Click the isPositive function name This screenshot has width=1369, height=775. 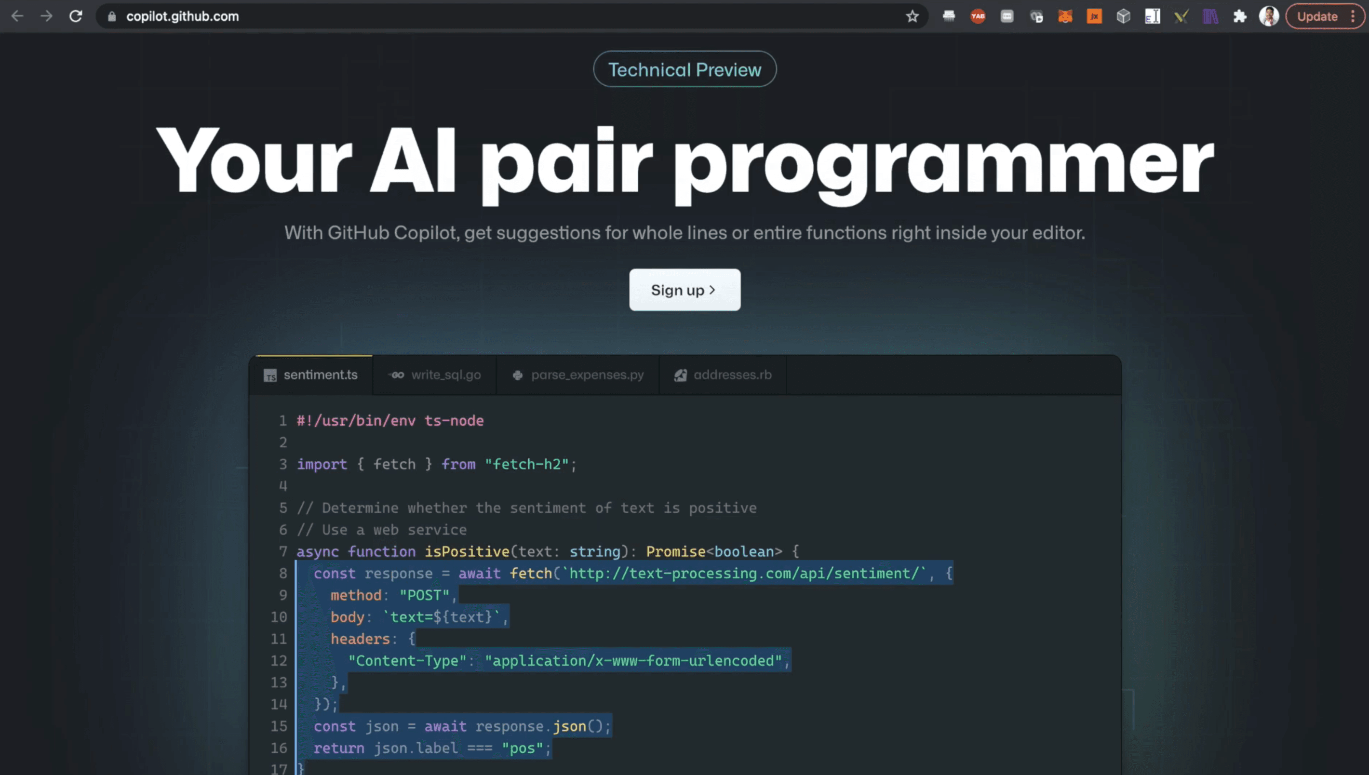467,551
